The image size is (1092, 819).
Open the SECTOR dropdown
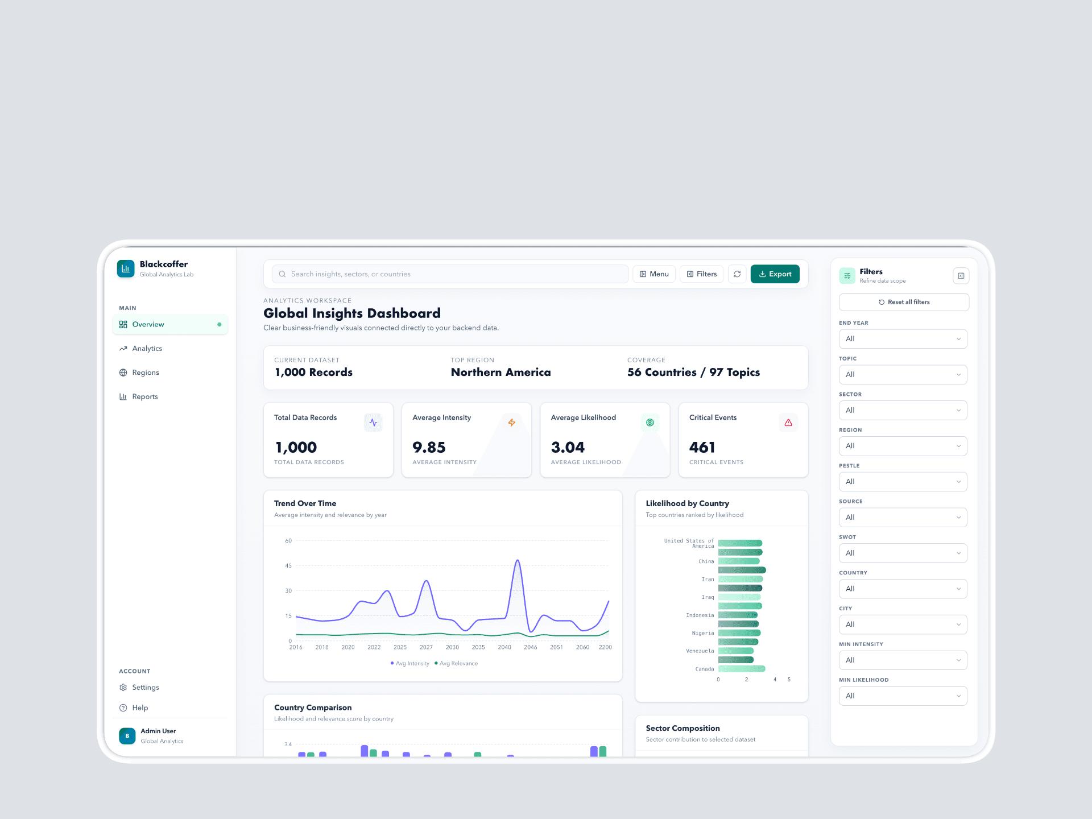tap(903, 410)
